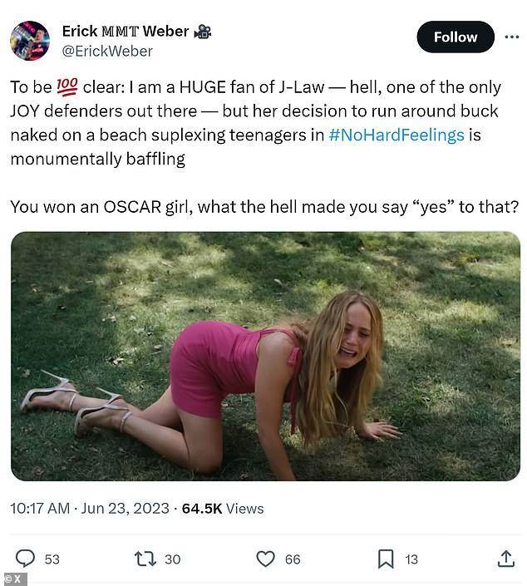The width and height of the screenshot is (527, 586).
Task: Enlarge the attached photo in the tweet
Action: (x=265, y=356)
